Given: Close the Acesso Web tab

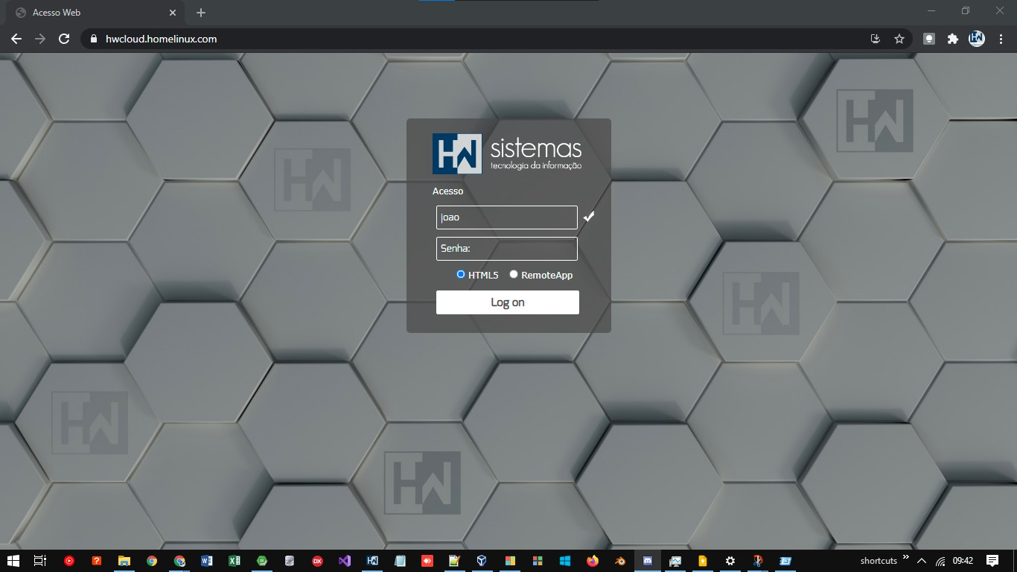Looking at the screenshot, I should tap(172, 13).
